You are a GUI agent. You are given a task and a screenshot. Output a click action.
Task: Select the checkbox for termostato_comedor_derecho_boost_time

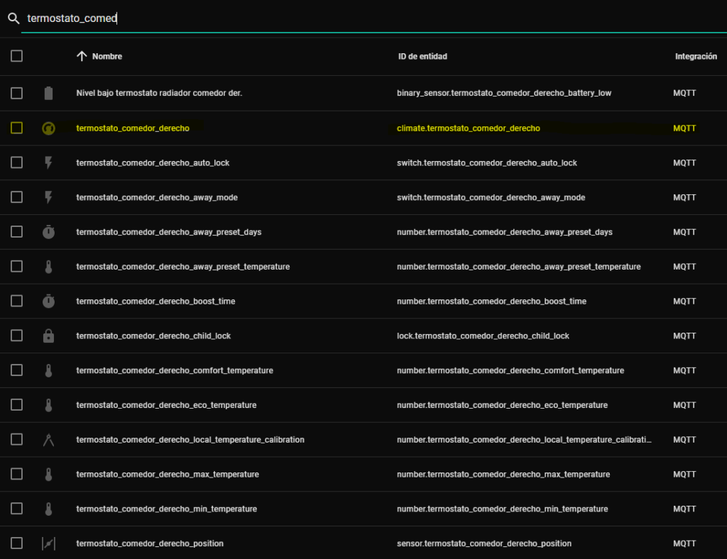(17, 301)
